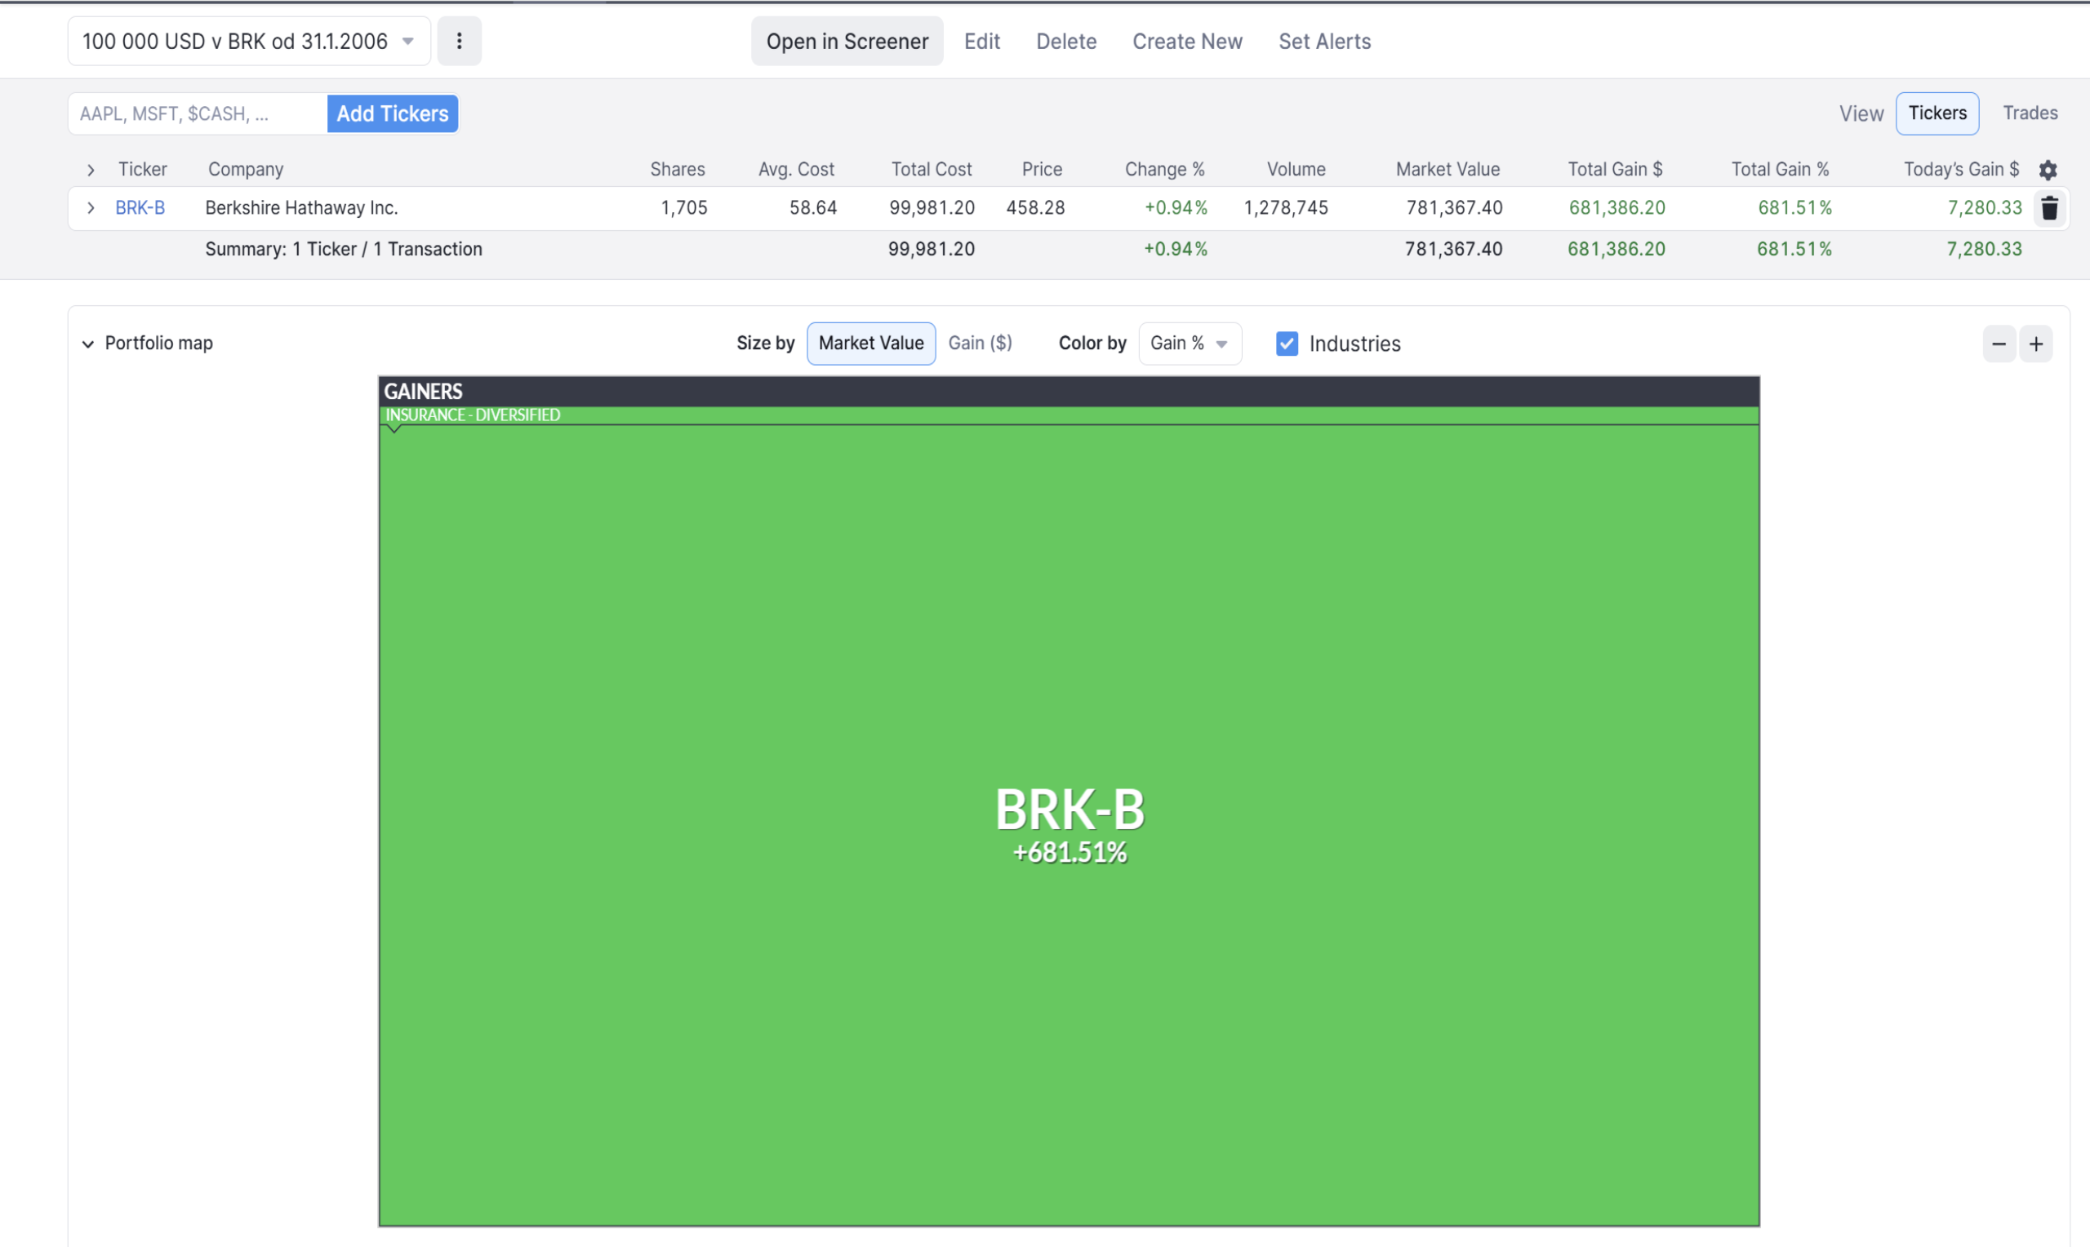Delete BRK-B row with trash icon

tap(2050, 207)
